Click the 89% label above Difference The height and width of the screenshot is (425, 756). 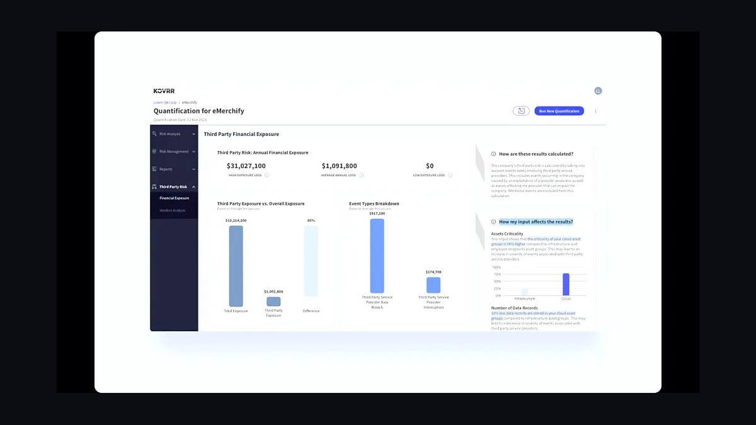311,220
